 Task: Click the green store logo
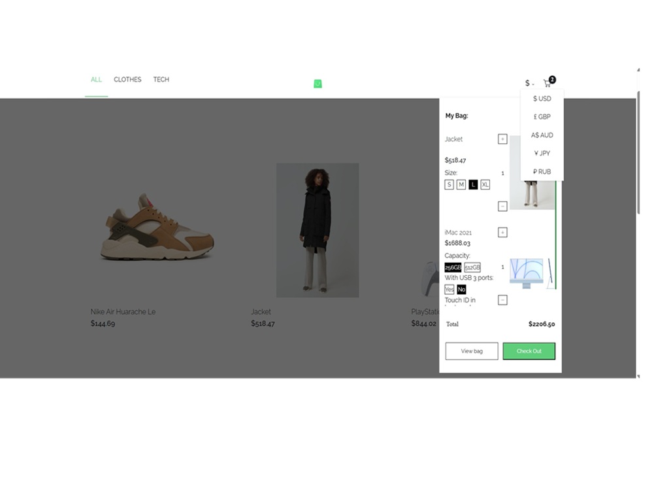coord(318,84)
